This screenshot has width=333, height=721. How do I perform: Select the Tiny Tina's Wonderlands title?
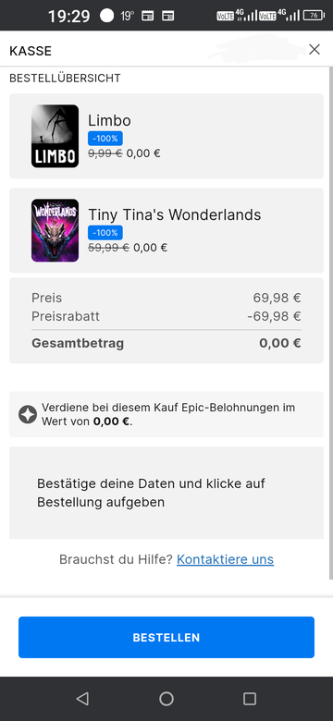(174, 214)
